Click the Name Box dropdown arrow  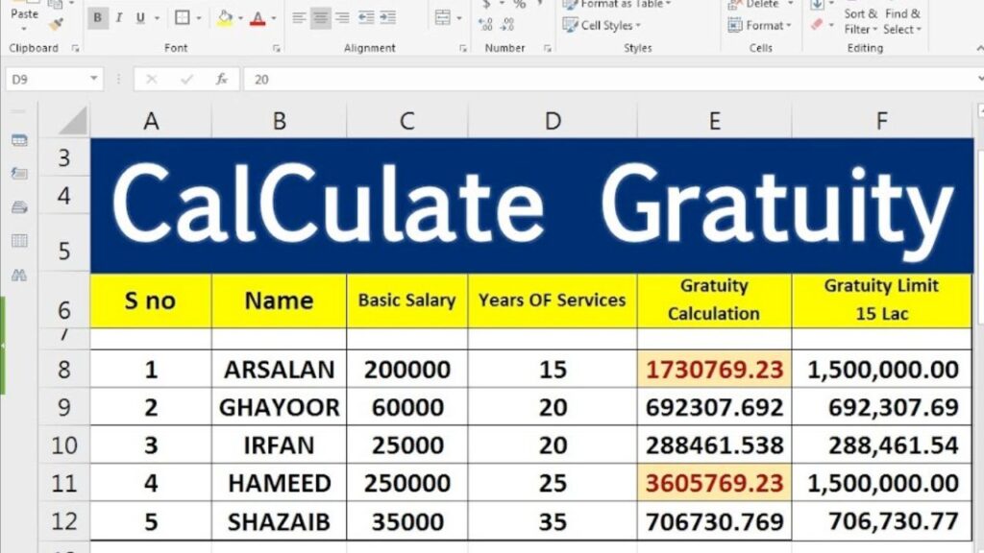click(x=92, y=77)
